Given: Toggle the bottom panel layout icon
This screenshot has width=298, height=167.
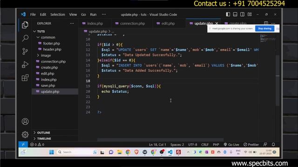Looking at the screenshot, I should coord(235,14).
